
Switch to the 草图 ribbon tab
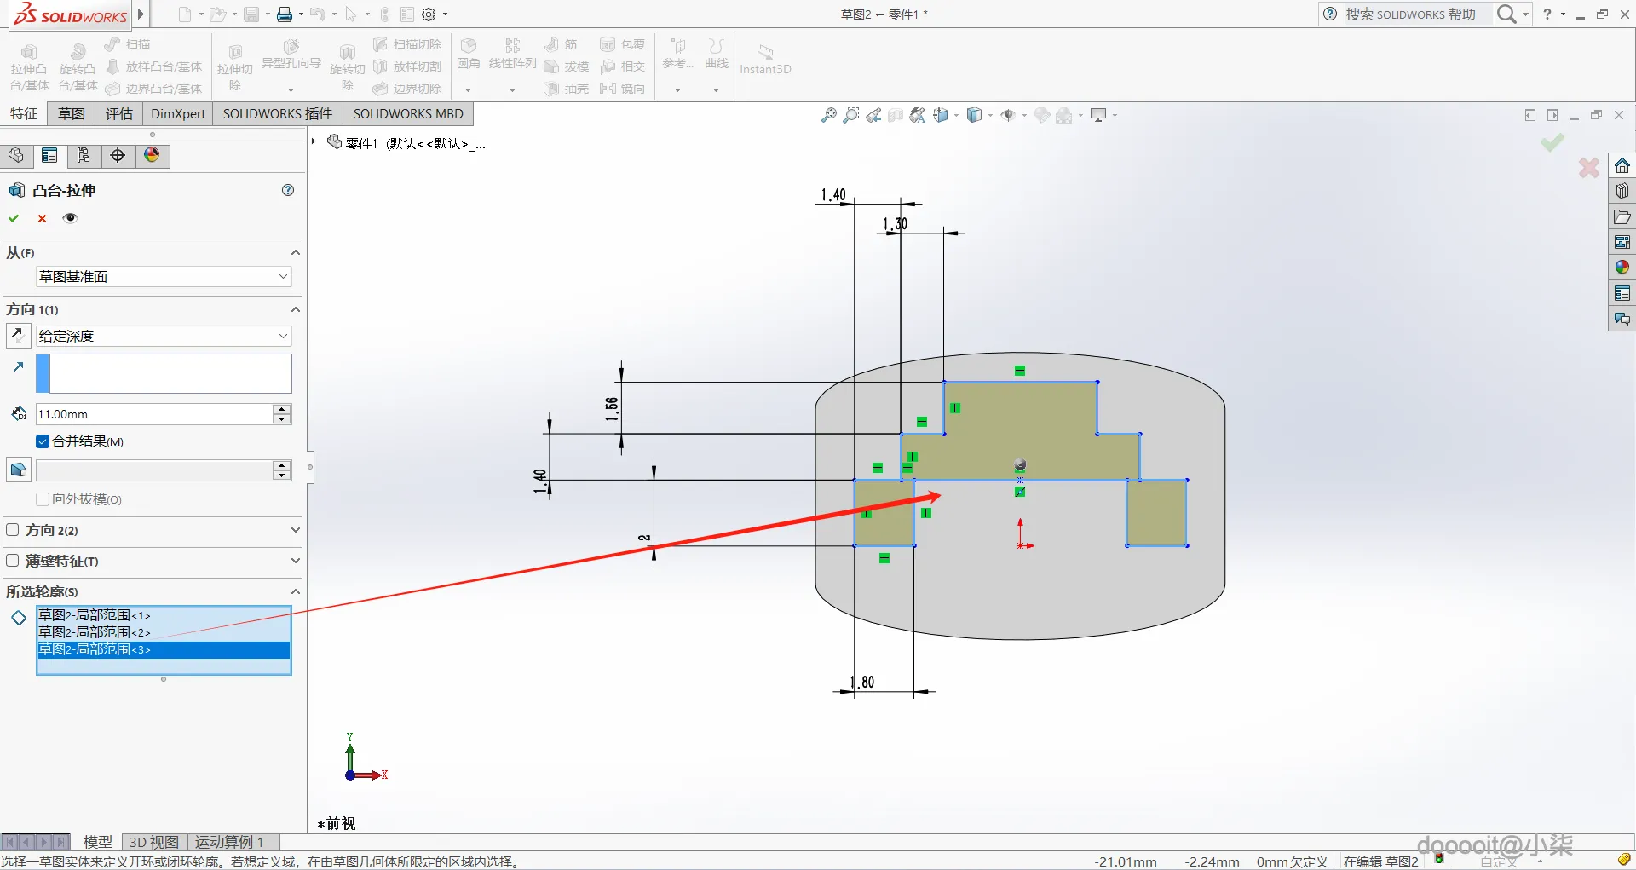coord(72,114)
